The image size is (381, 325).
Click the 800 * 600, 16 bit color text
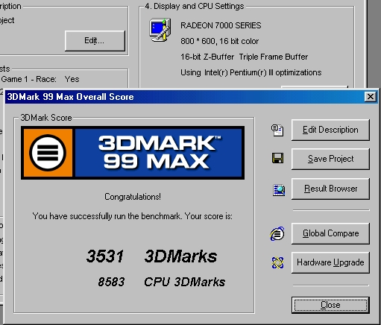point(219,41)
